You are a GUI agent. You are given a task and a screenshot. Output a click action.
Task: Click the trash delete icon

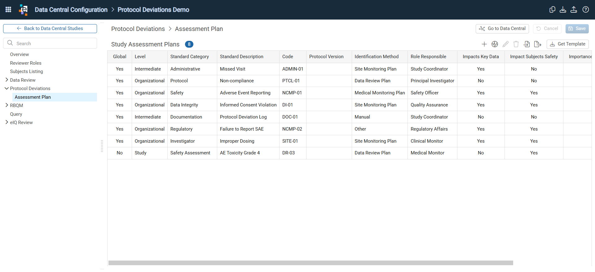(516, 44)
